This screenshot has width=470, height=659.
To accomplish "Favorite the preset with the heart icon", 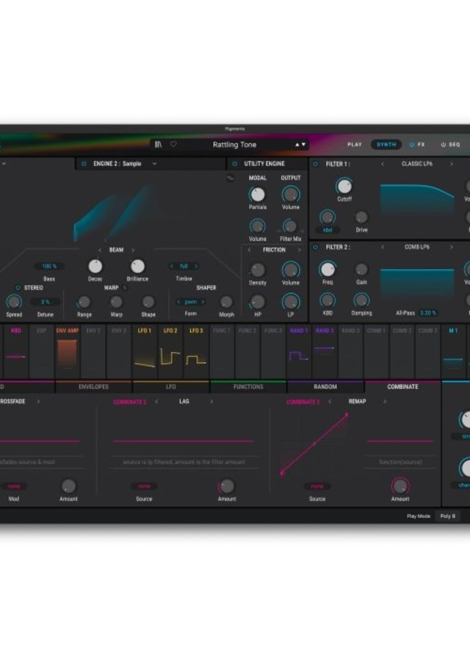I will [173, 144].
